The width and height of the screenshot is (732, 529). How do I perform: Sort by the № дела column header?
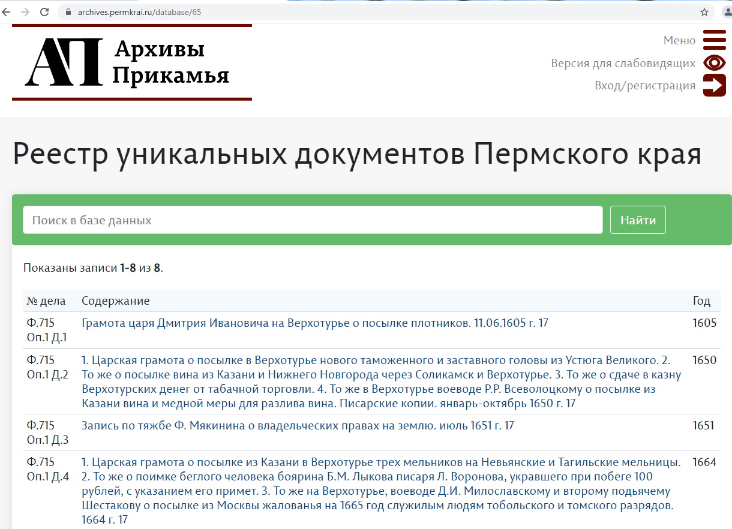point(47,300)
